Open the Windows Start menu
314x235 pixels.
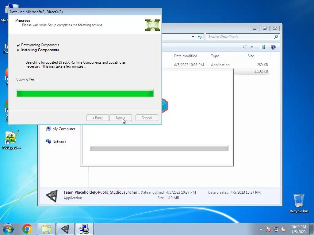coord(8,229)
